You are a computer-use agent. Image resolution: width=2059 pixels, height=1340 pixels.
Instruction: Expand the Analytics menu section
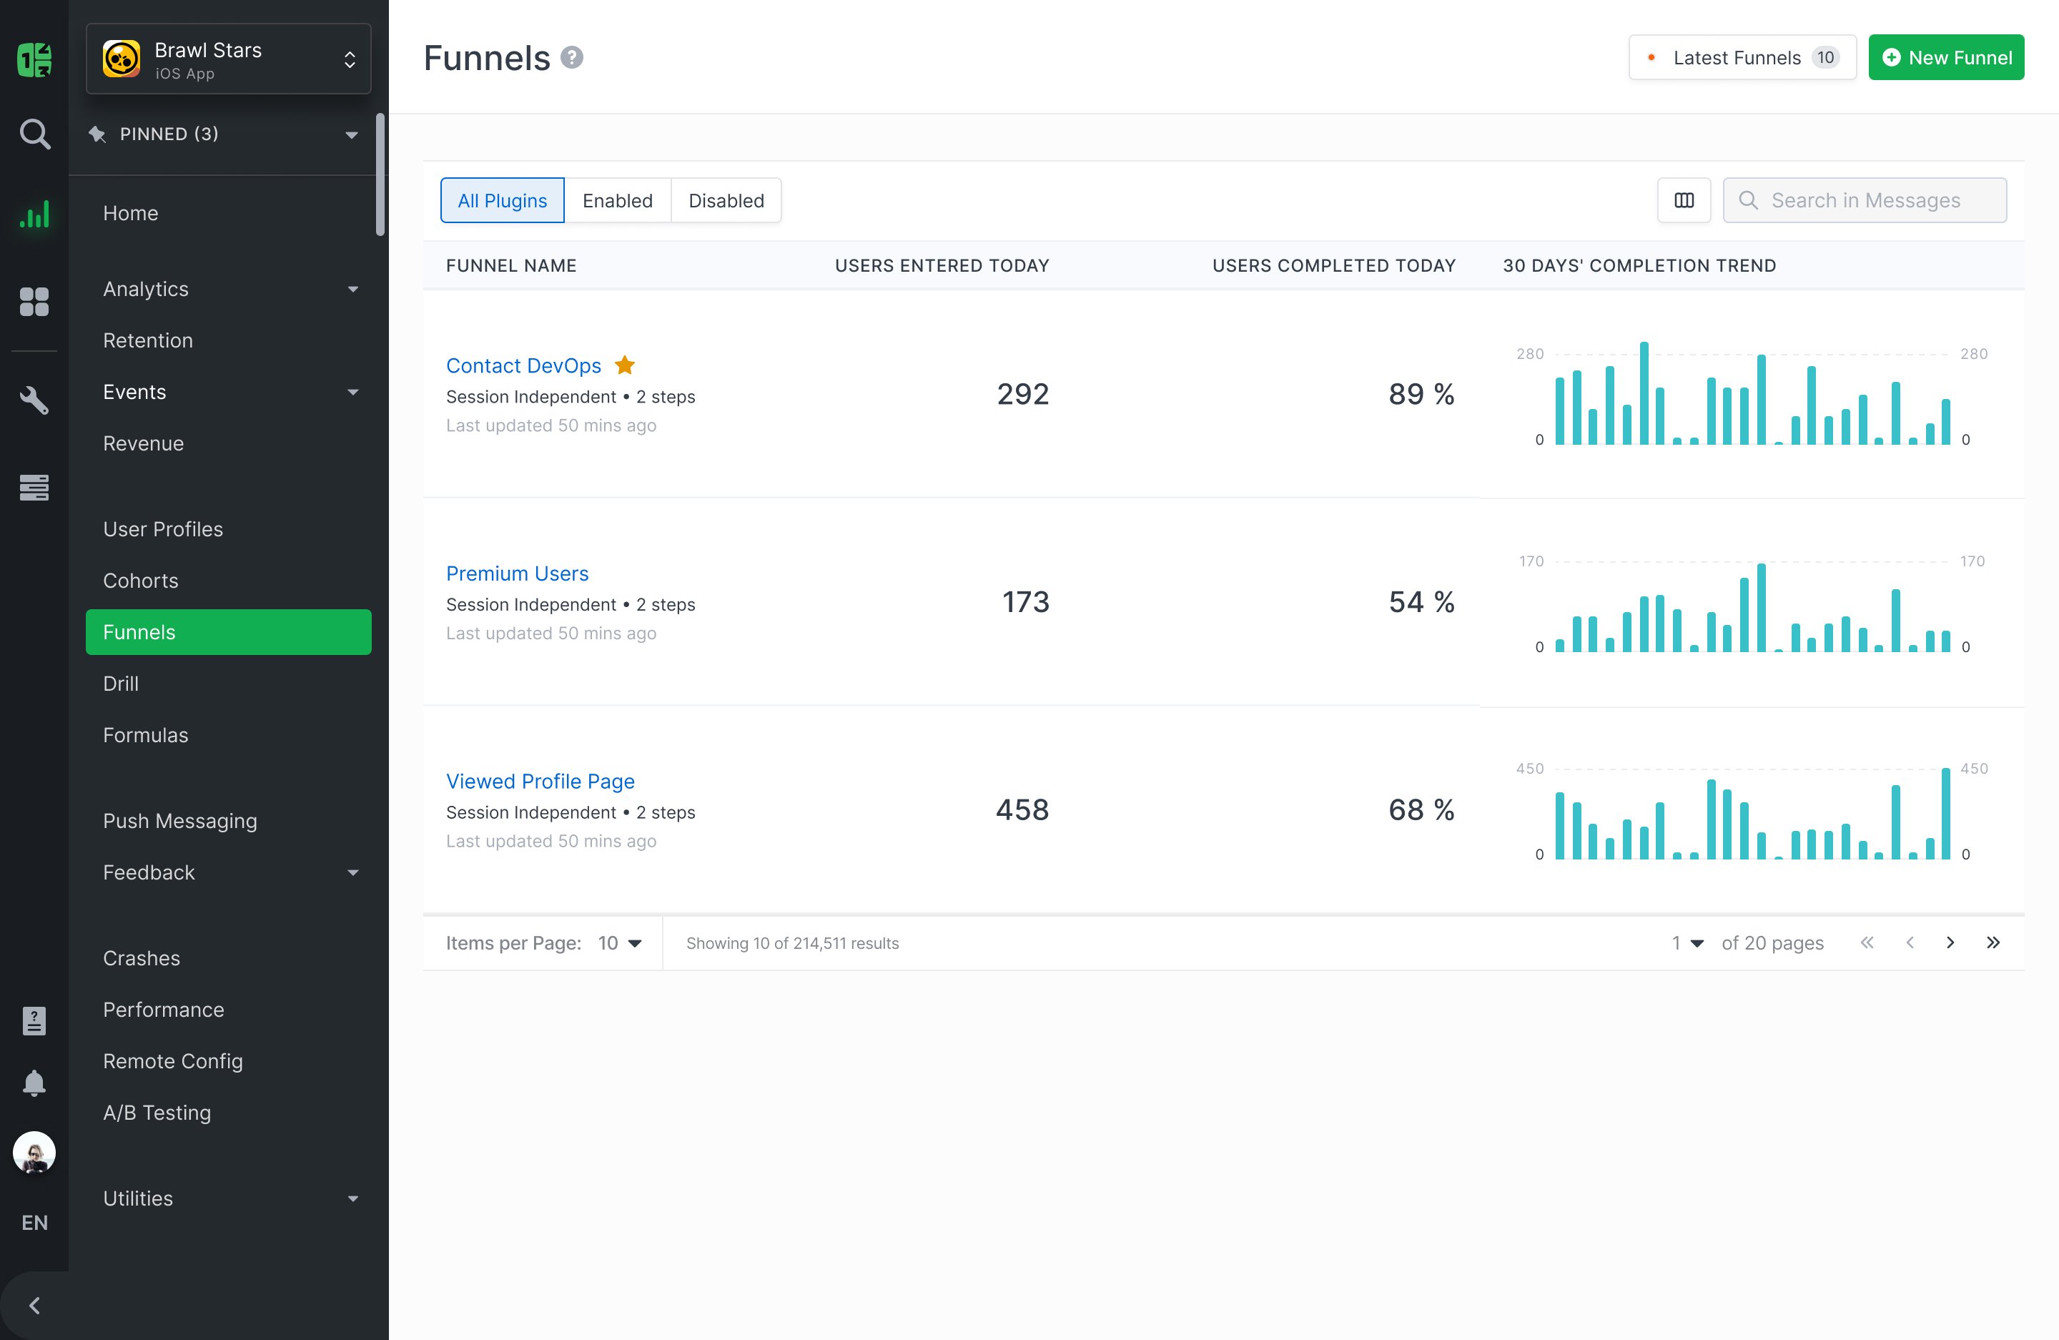pos(228,289)
